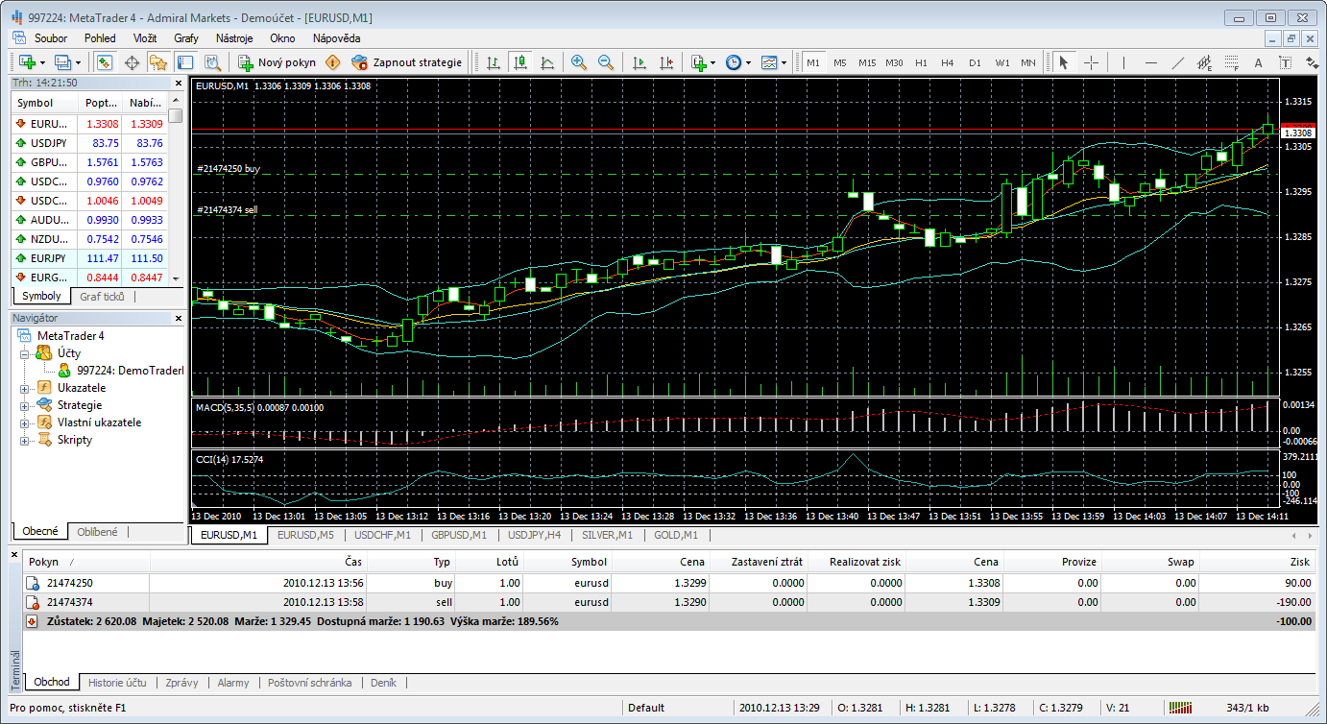Switch to the GOLD,M1 chart tab

click(x=676, y=535)
